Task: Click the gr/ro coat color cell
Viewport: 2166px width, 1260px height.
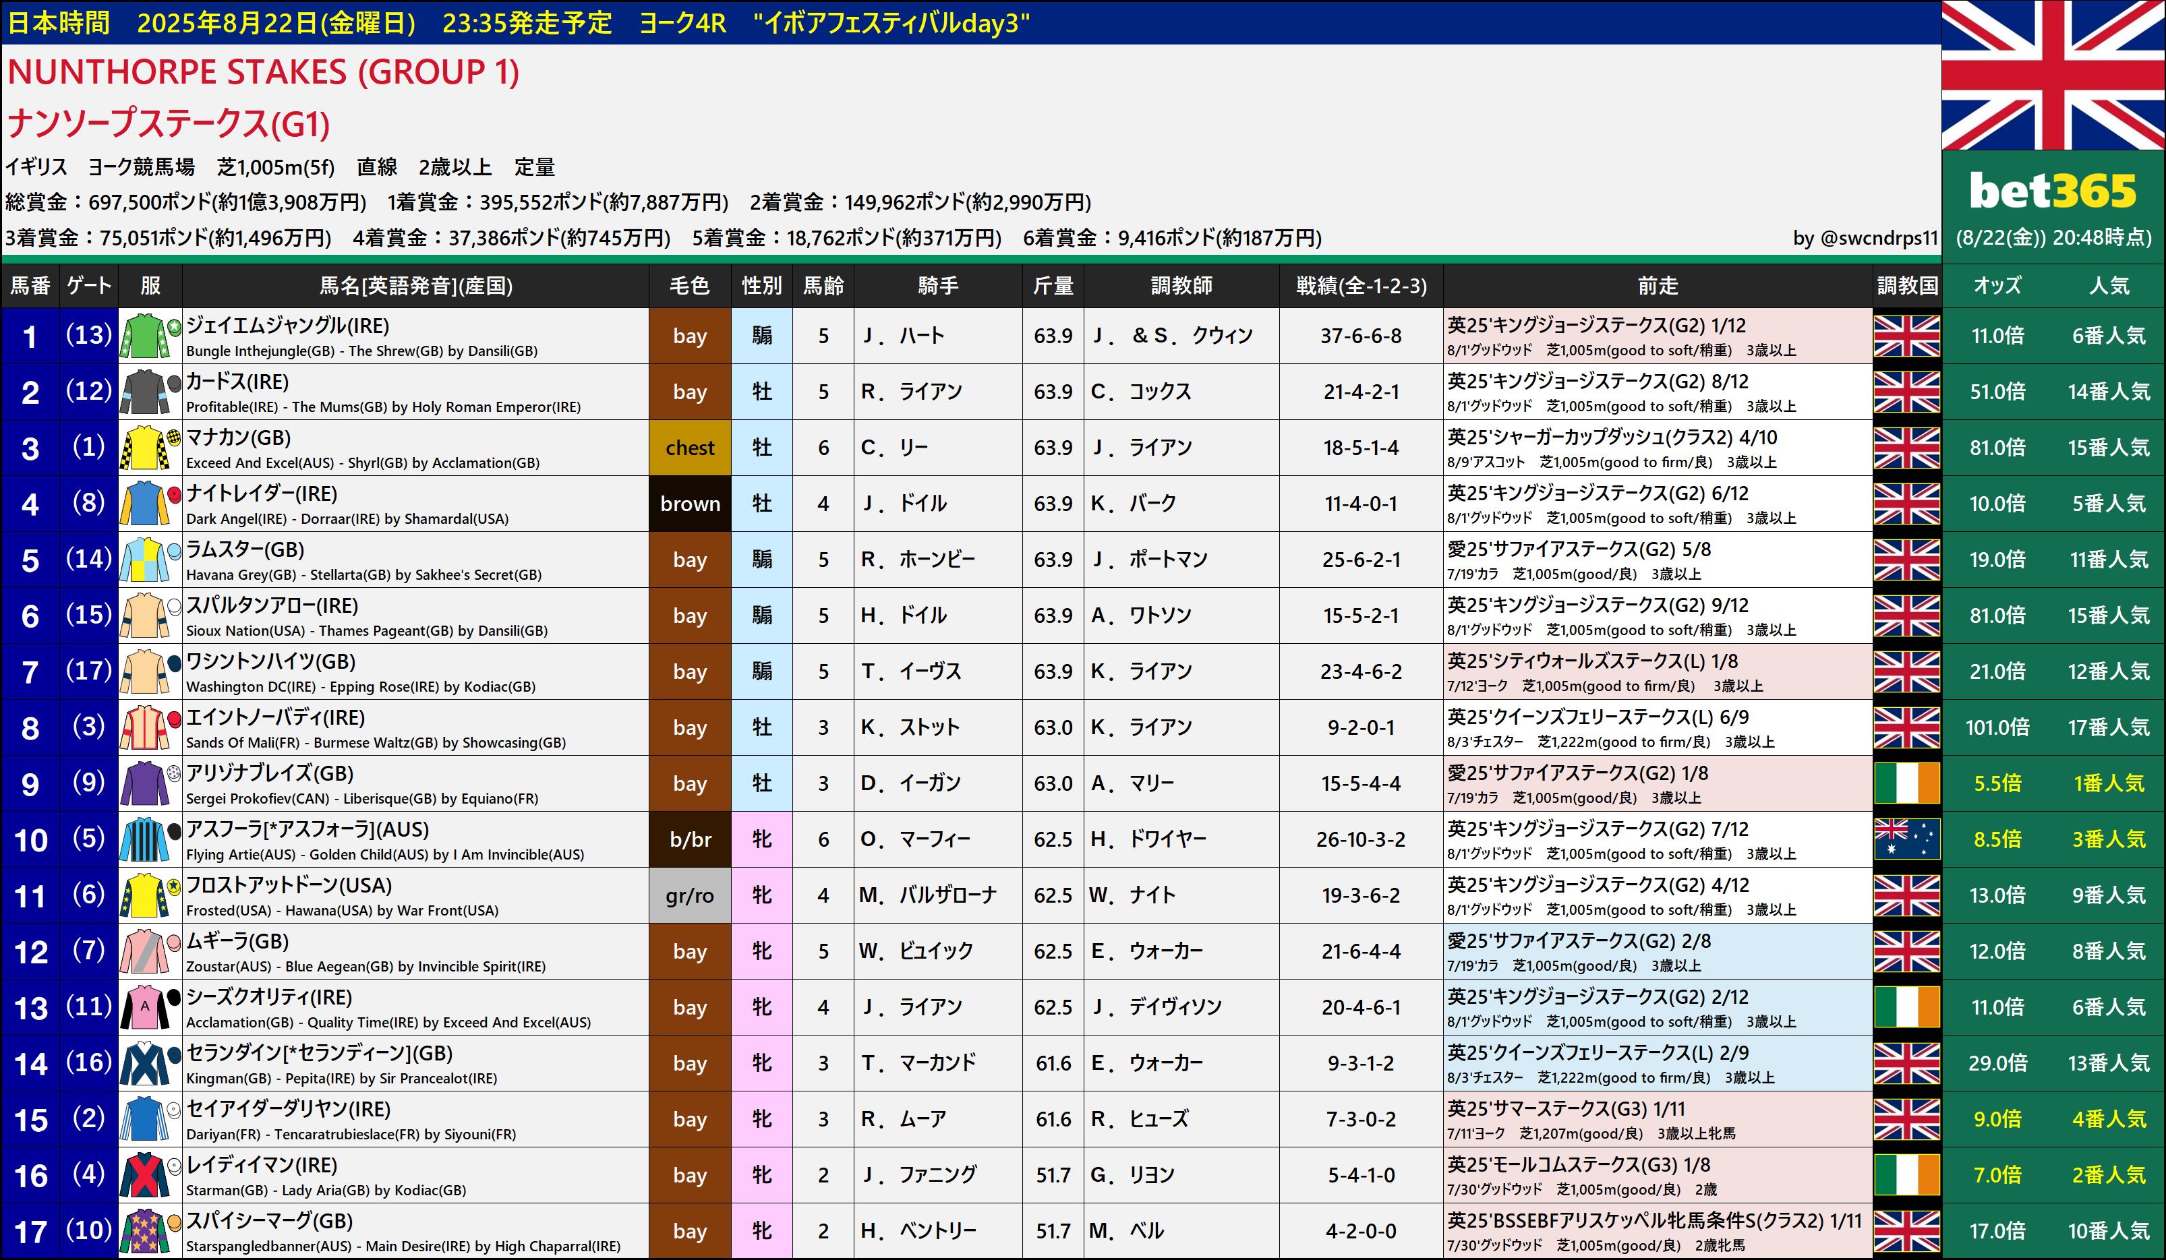Action: 689,895
